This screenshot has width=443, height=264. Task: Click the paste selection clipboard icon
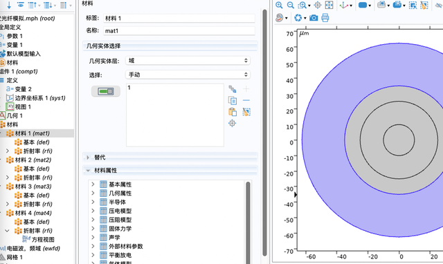click(x=233, y=112)
